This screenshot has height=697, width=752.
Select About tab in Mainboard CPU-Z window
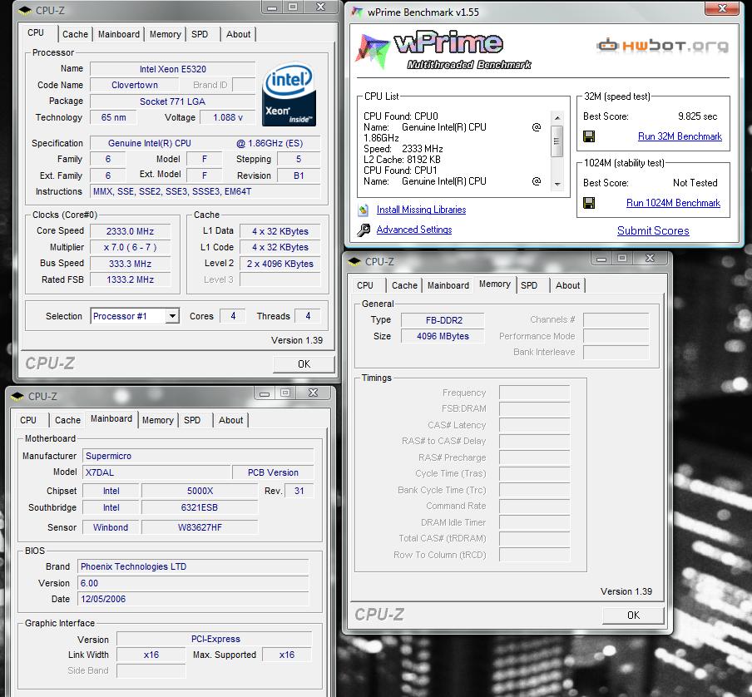[x=230, y=420]
